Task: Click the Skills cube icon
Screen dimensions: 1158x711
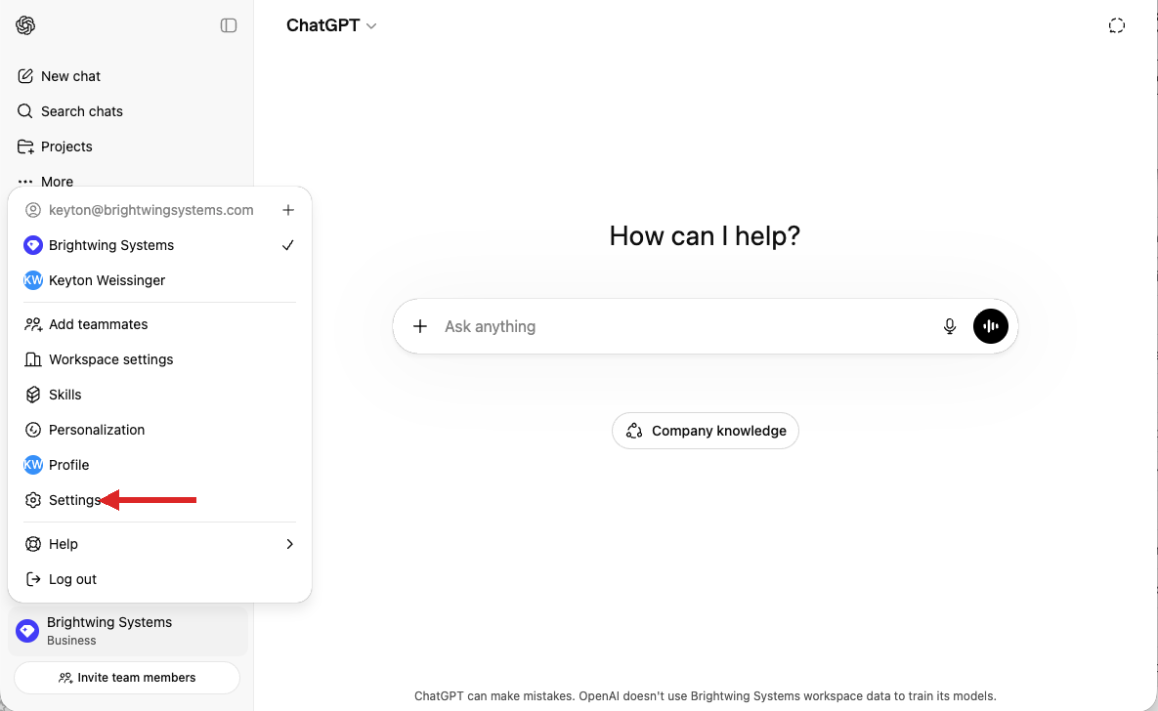Action: pos(33,395)
